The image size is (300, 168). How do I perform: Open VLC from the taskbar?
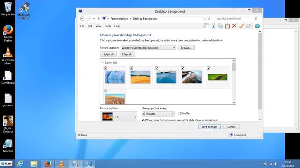(61, 164)
